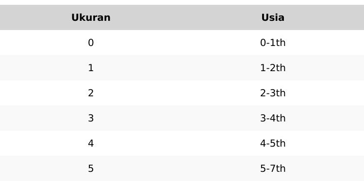364x181 pixels.
Task: Click the gray header row
Action: (x=182, y=17)
